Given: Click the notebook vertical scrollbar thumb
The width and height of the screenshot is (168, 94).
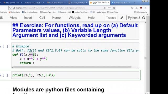Looking at the screenshot, I should point(145,58).
